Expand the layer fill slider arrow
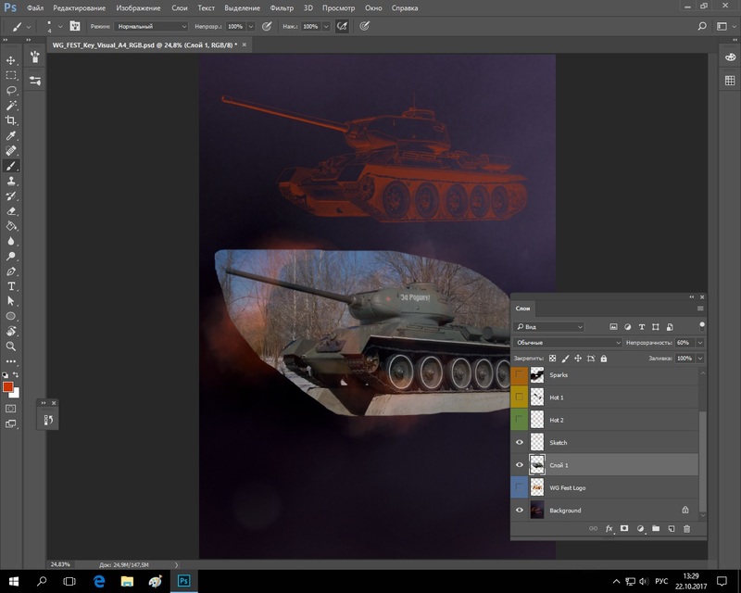The height and width of the screenshot is (593, 741). coord(700,359)
